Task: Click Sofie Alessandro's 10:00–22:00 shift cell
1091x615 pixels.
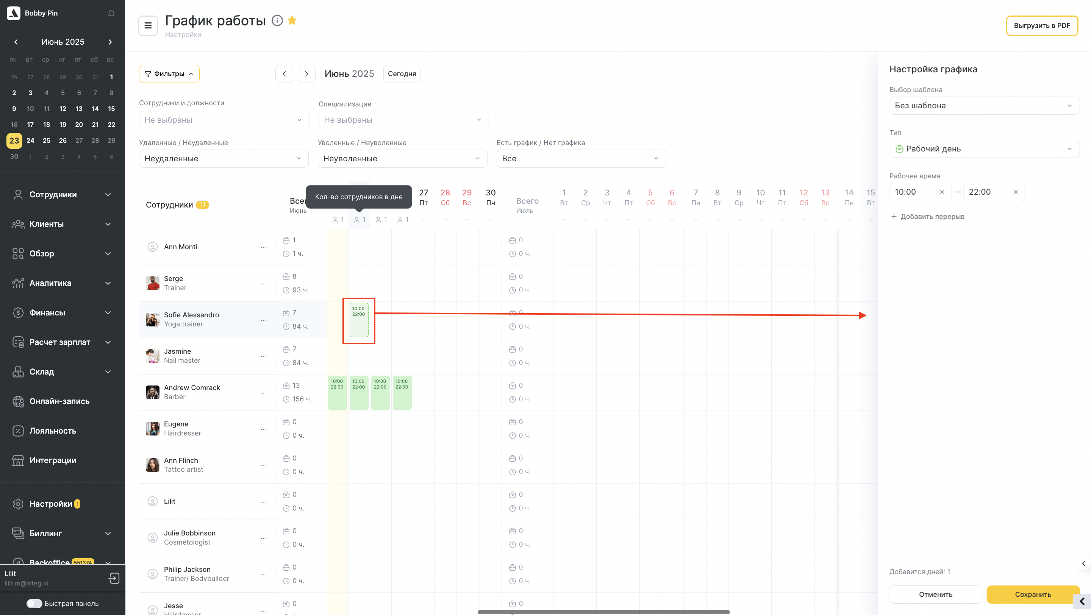Action: click(x=359, y=320)
